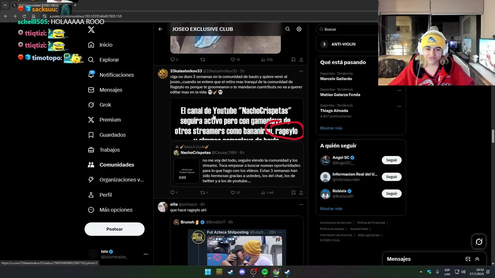The width and height of the screenshot is (495, 278).
Task: Click the X logo in sidebar
Action: 91,30
